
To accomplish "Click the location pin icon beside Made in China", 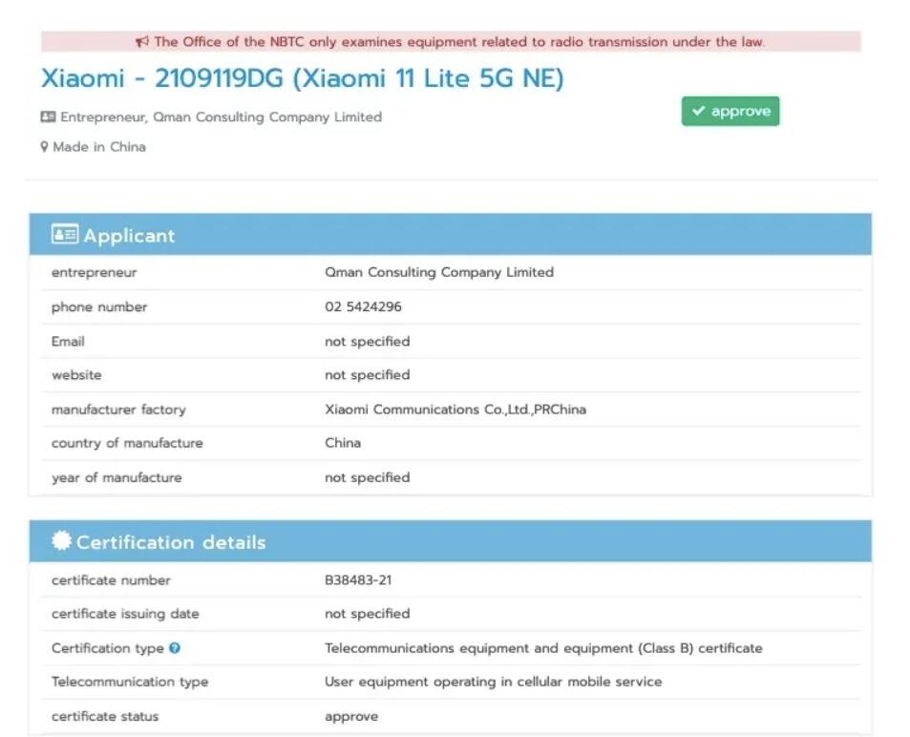I will [x=44, y=147].
